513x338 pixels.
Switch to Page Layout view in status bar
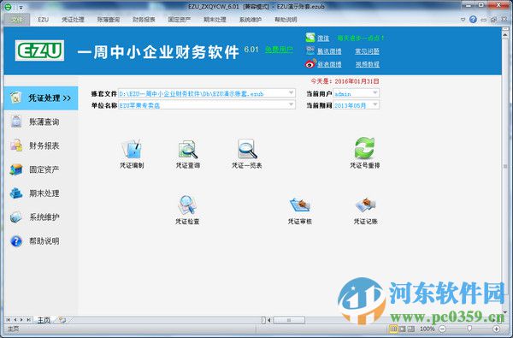[x=403, y=329]
